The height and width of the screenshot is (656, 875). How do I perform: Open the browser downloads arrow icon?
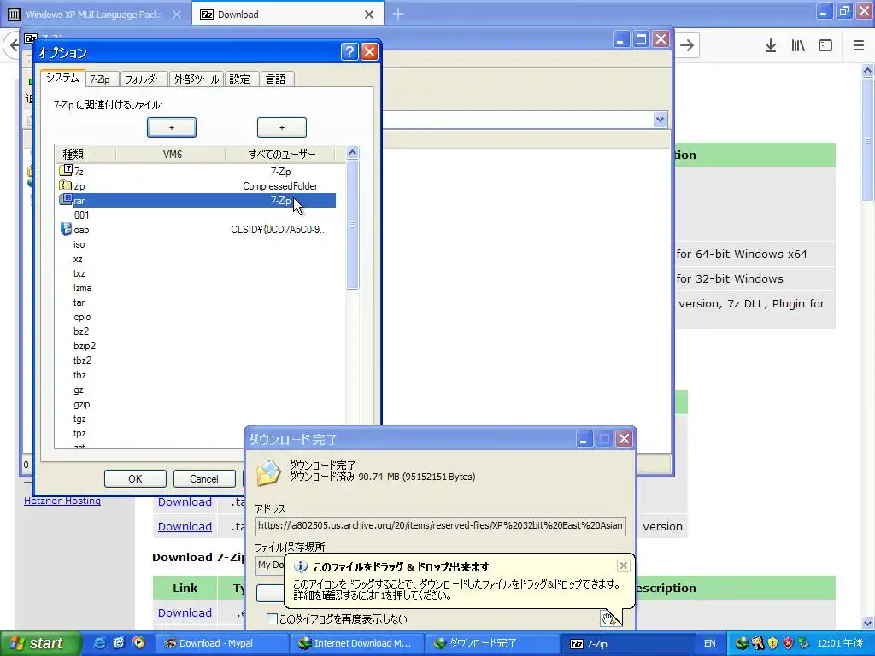771,46
